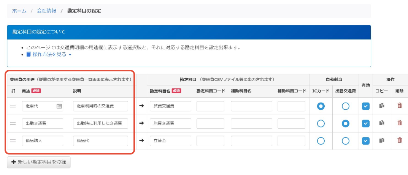Viewport: 408px width, 175px height.
Task: Edit 旅費交通費 account name in 電車代 row
Action: 170,106
